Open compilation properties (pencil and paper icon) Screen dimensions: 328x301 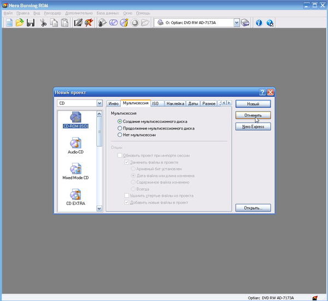point(78,22)
